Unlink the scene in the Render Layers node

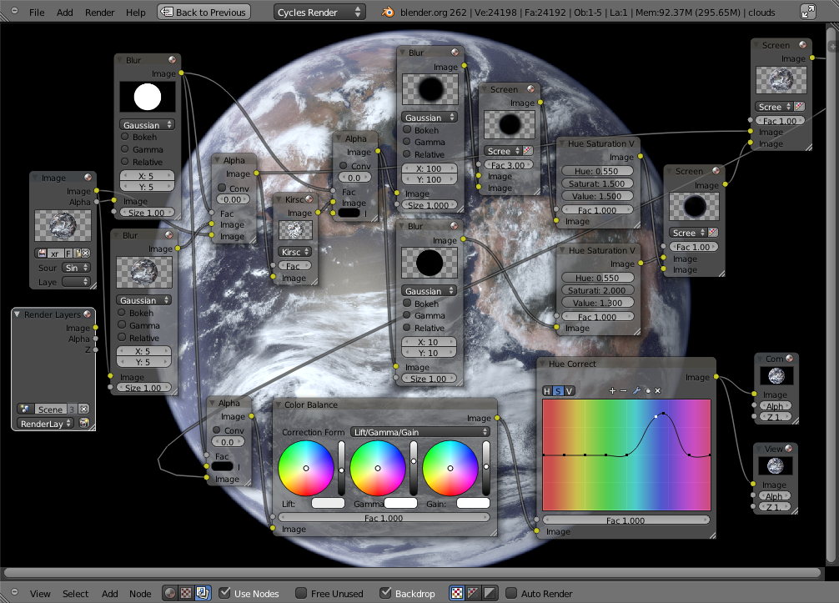click(x=84, y=410)
